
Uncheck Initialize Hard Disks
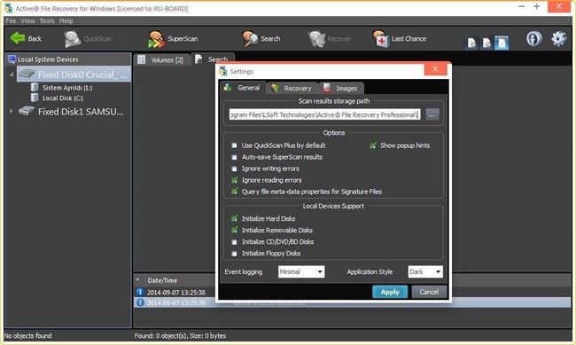234,218
